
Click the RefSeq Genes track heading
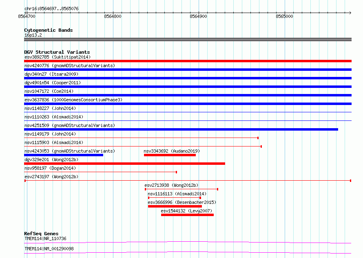(41, 234)
